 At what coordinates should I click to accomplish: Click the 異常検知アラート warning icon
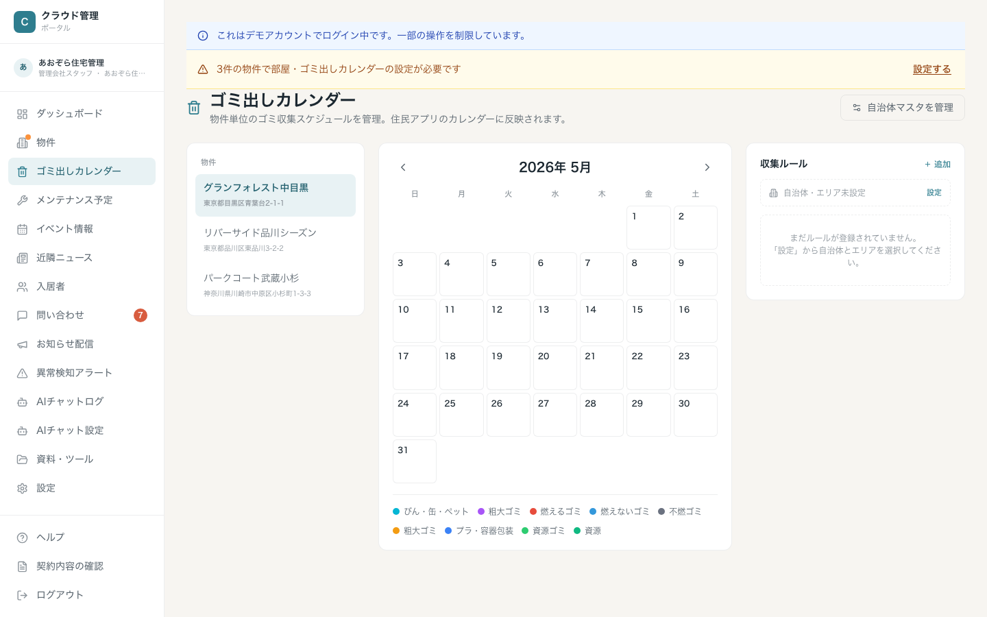[x=22, y=373]
